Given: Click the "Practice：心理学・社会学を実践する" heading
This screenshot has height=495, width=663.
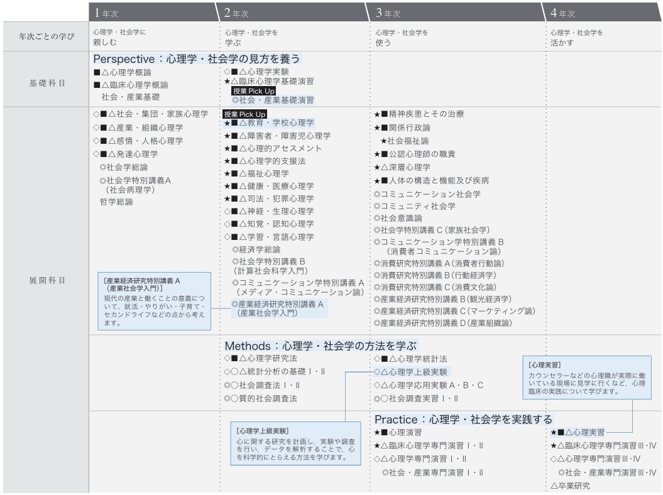Looking at the screenshot, I should tap(463, 420).
